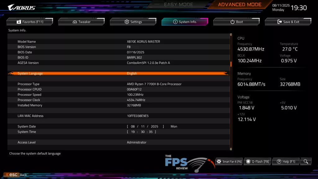Click BCLK 100.24MHz reading

point(249,61)
